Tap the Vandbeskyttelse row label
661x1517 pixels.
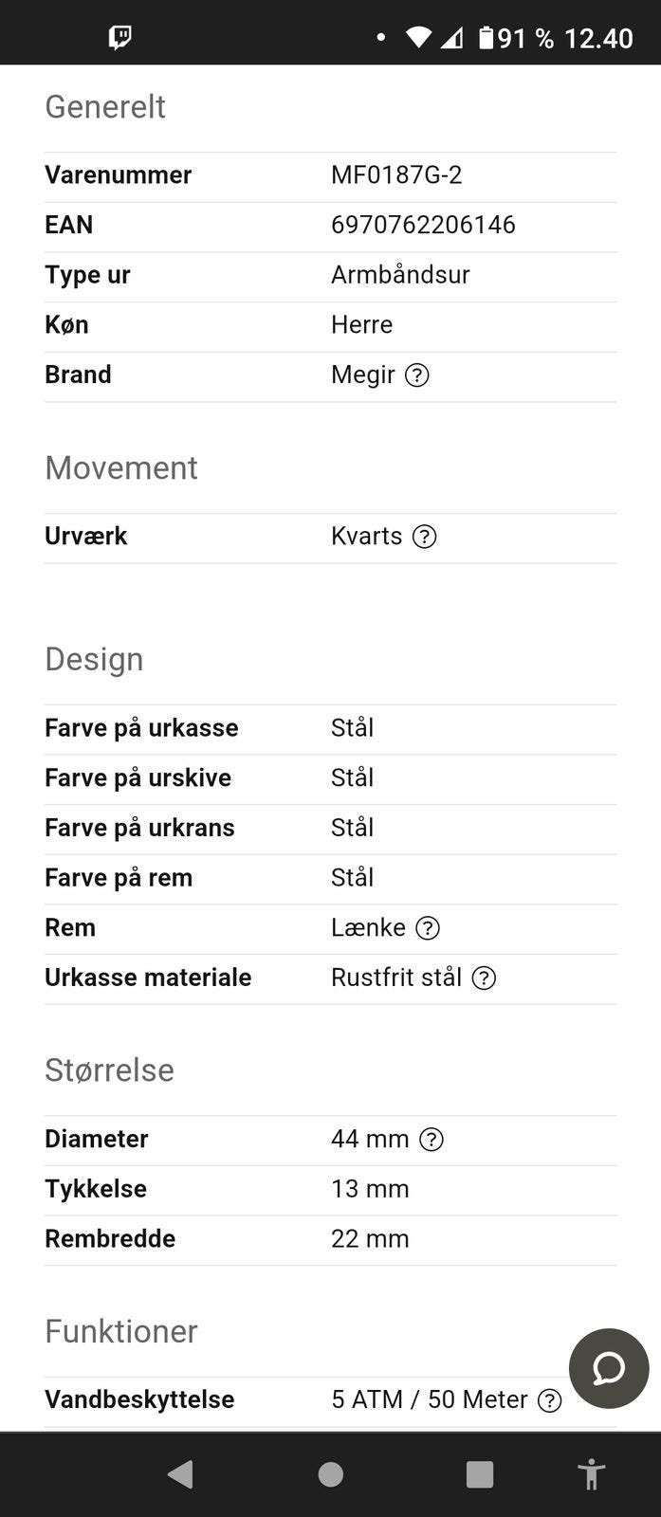coord(139,1399)
